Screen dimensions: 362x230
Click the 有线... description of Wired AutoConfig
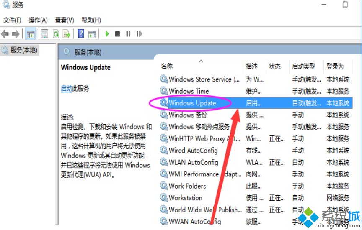click(x=254, y=151)
